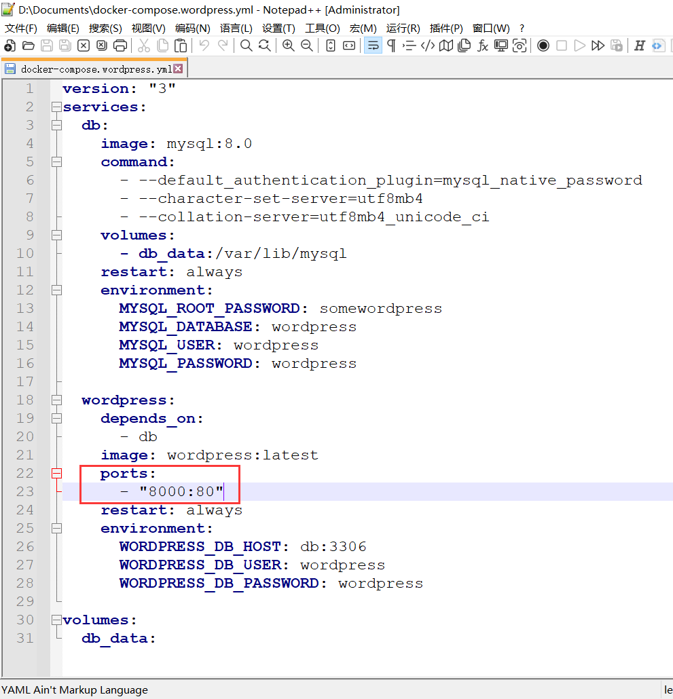Open user-defined language icon
The image size is (673, 699).
point(428,45)
